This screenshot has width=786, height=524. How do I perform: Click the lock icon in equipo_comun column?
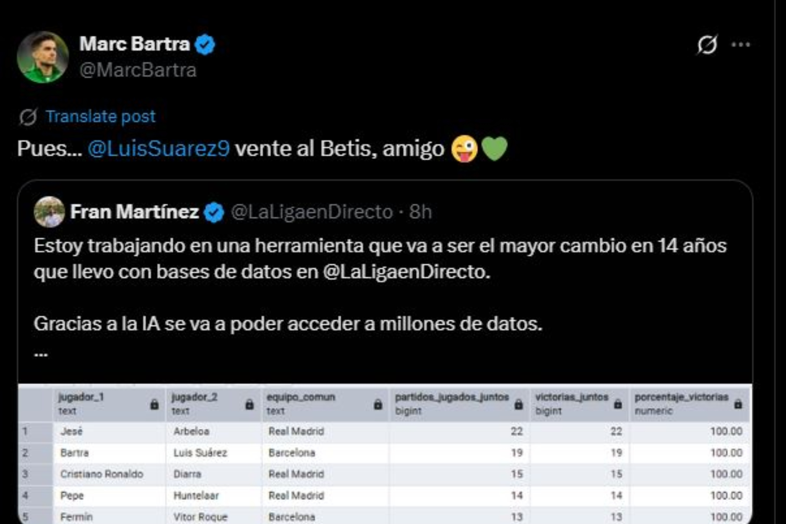pyautogui.click(x=378, y=405)
